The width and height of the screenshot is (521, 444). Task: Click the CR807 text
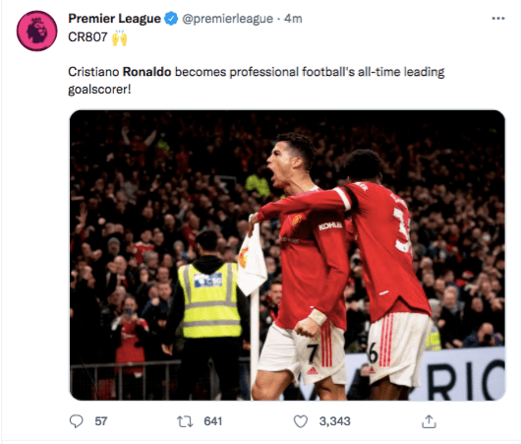[x=87, y=37]
